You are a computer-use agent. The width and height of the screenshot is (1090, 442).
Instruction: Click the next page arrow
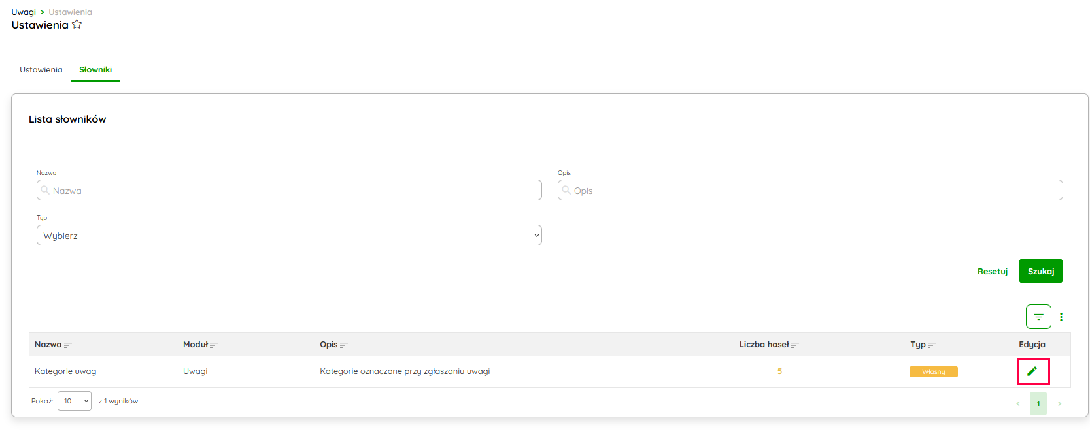(1059, 403)
